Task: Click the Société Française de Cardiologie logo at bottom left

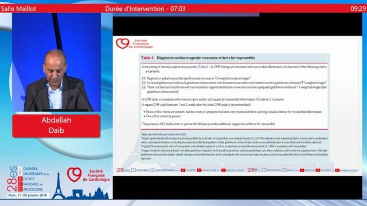Action: 88,175
